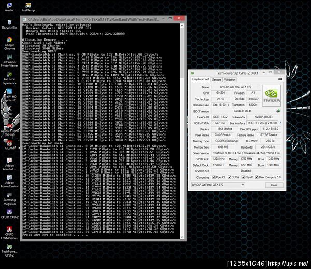Screen dimensions: 311x269
Task: Click the Memory Size value 4096 MB
Action: (x=223, y=147)
